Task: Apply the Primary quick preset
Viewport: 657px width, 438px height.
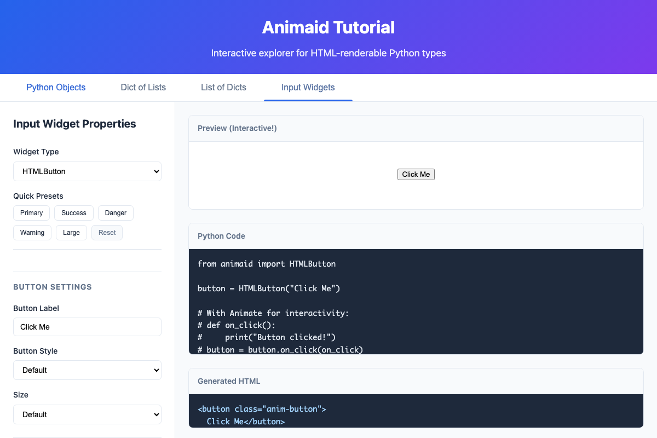Action: tap(31, 213)
